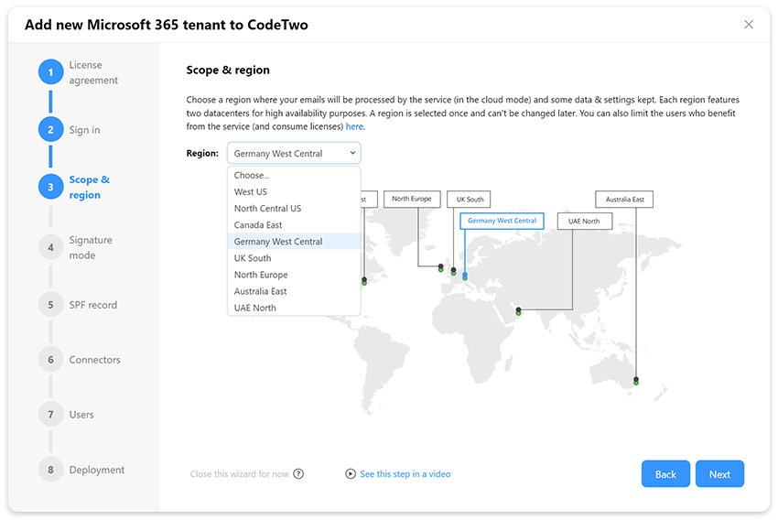This screenshot has height=531, width=778.
Task: Choose Canada East in the dropdown
Action: pyautogui.click(x=294, y=225)
